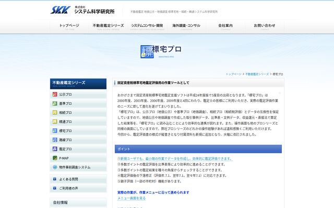Image resolution: width=334 pixels, height=208 pixels.
Task: Open the 物件事前調査システム sidebar link
Action: point(78,167)
